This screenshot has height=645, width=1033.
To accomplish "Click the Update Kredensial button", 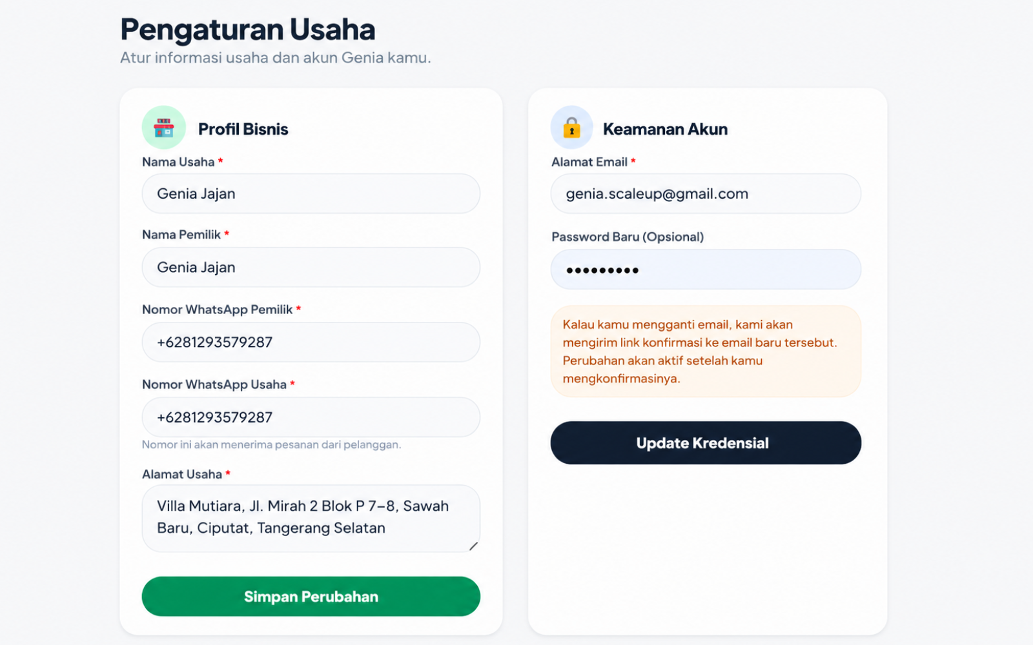I will [706, 443].
